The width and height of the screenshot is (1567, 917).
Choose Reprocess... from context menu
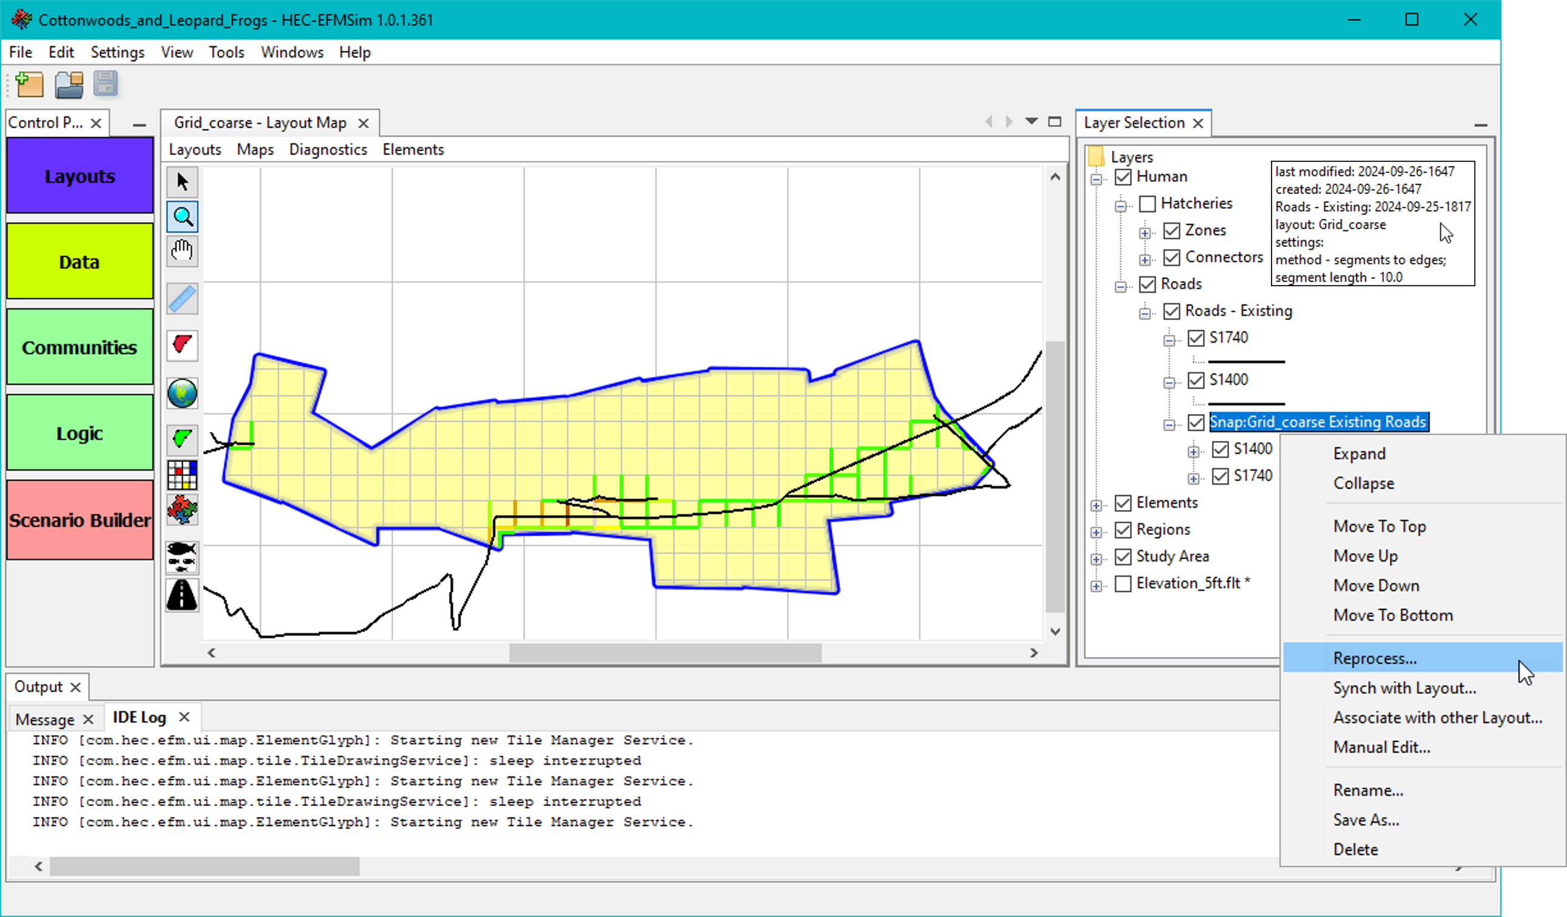1375,658
